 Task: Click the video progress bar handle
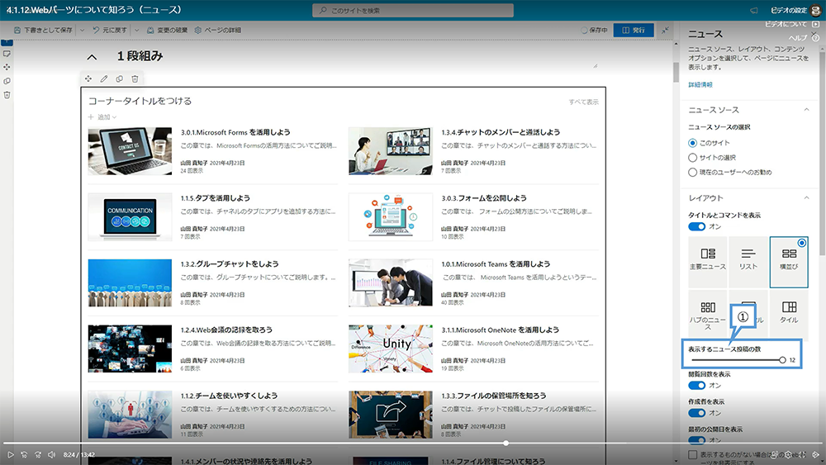pos(506,444)
